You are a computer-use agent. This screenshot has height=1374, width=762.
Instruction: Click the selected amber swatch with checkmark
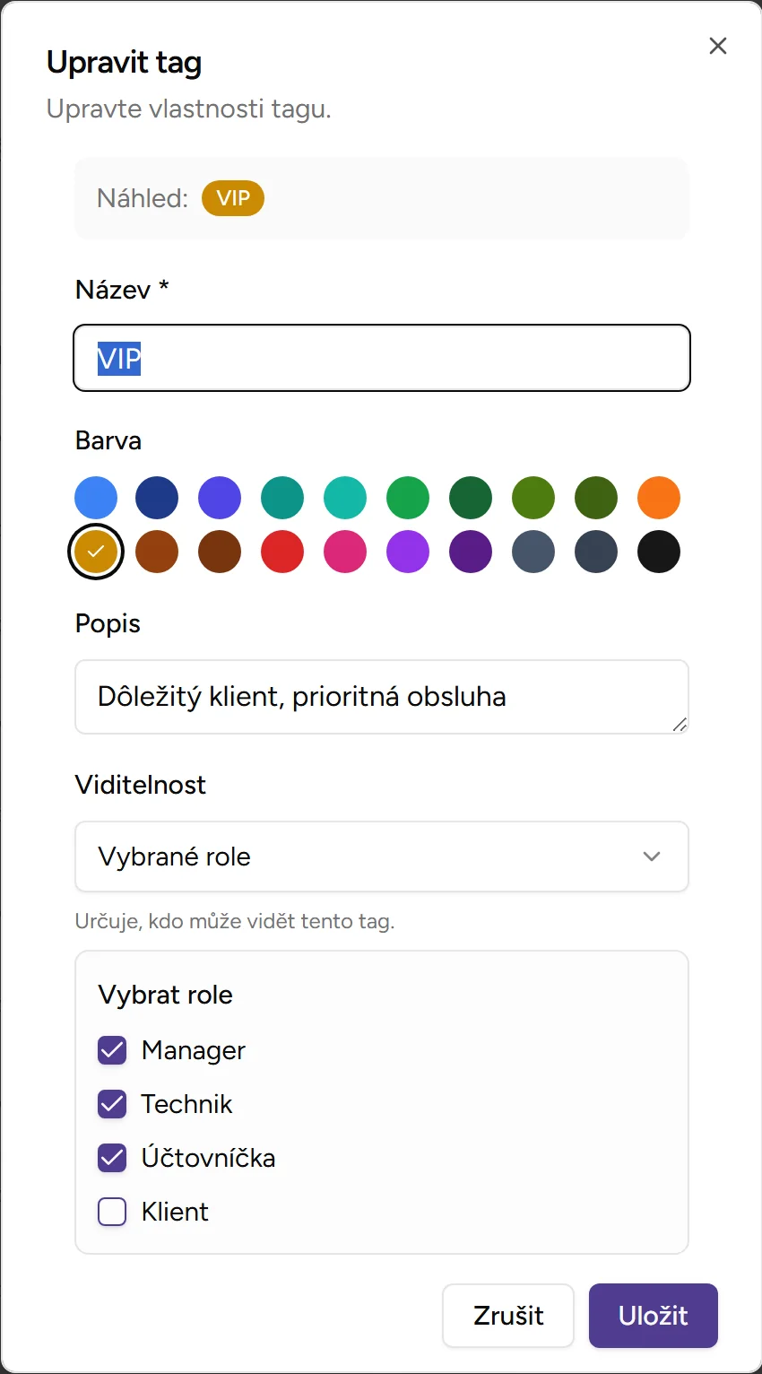96,552
